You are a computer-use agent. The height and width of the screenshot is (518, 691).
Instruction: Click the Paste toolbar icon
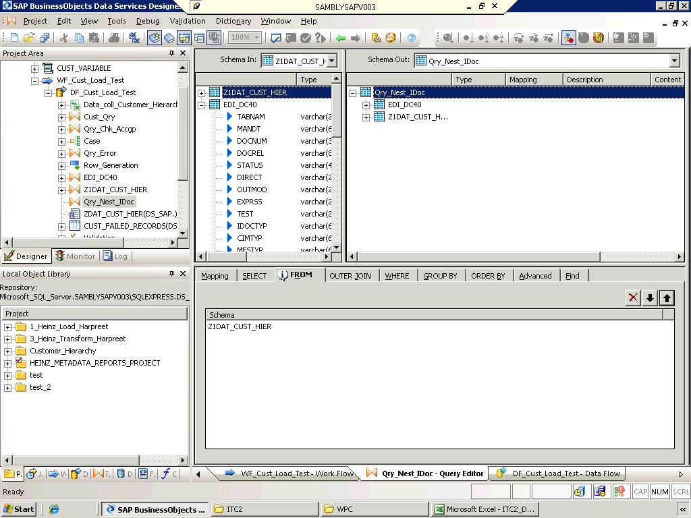click(x=94, y=38)
